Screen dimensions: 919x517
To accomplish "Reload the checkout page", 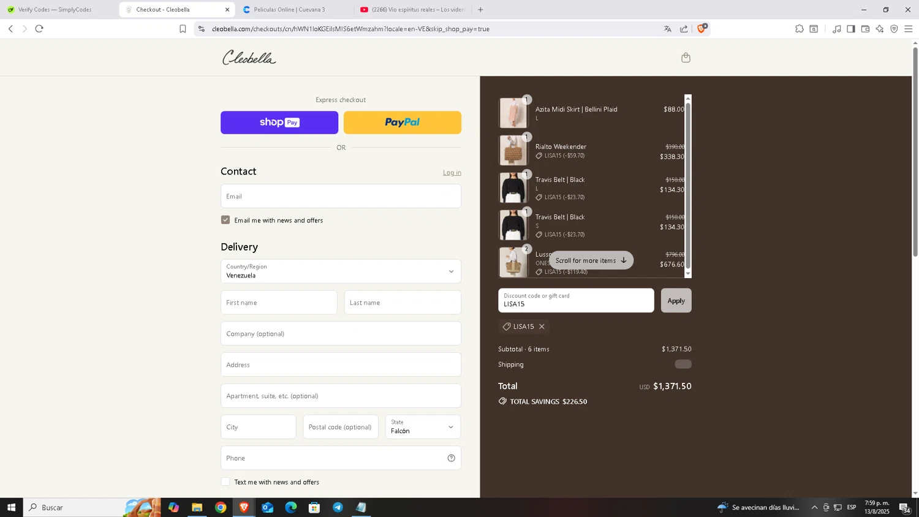I will pyautogui.click(x=39, y=29).
